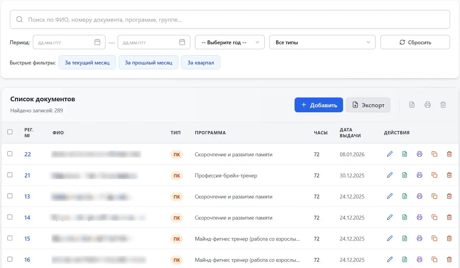Print document number 14
Image resolution: width=460 pixels, height=268 pixels.
(420, 217)
